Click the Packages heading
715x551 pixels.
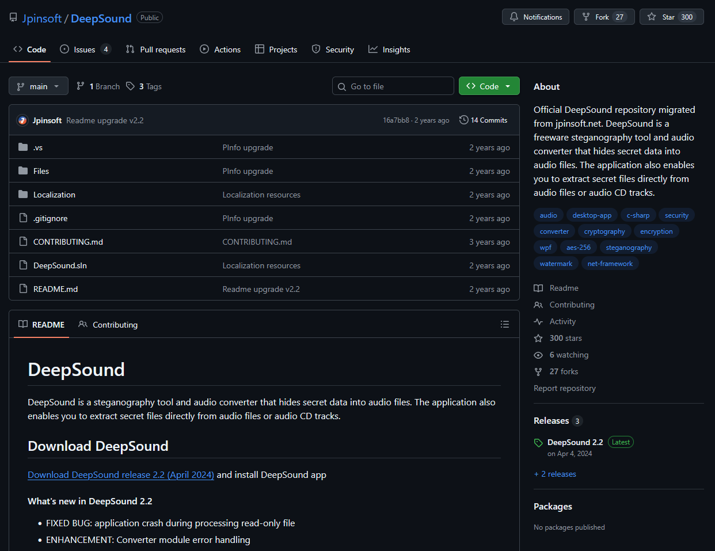tap(553, 506)
